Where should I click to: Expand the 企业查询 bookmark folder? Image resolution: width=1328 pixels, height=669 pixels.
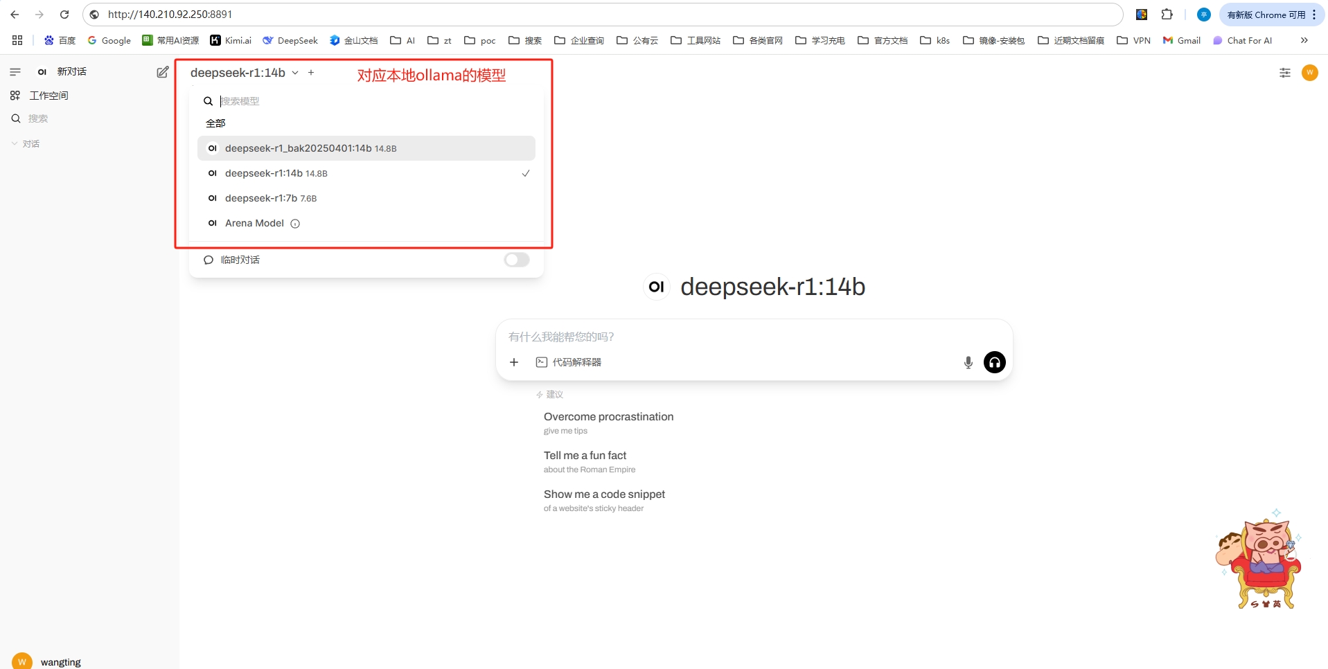(x=579, y=40)
